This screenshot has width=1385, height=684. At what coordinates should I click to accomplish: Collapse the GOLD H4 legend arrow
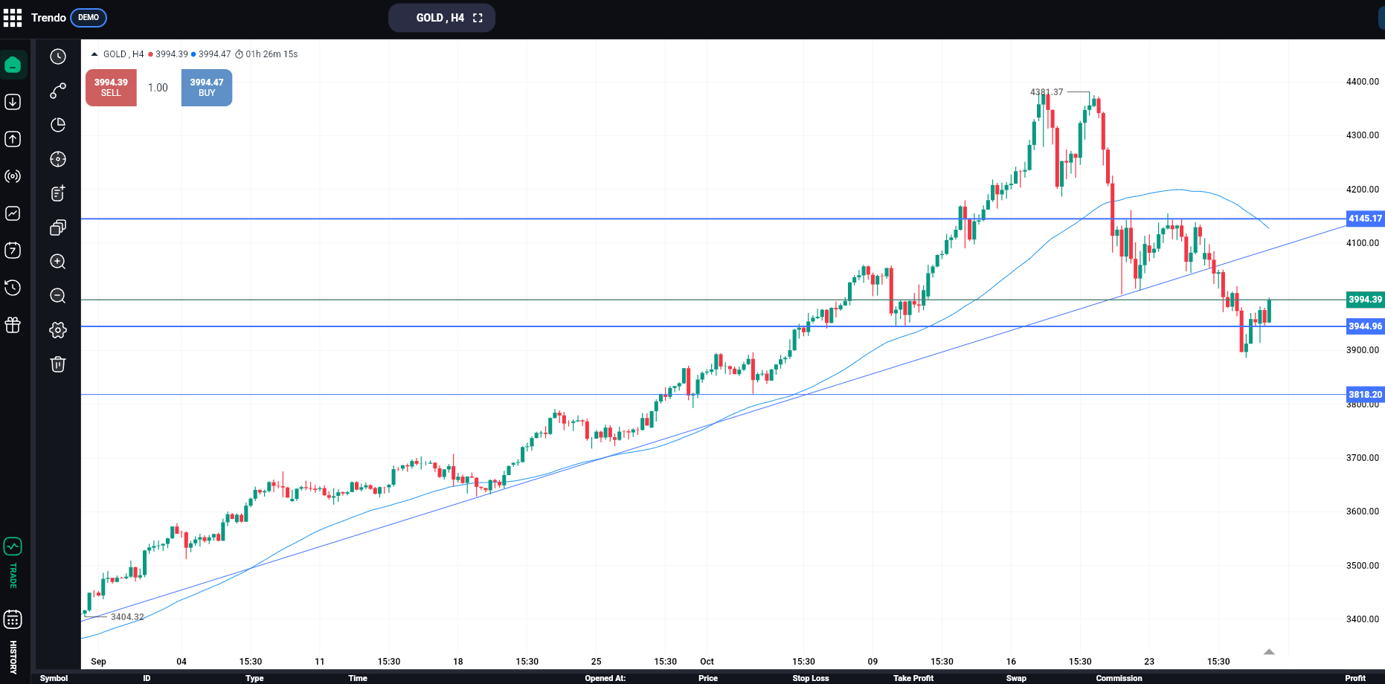tap(94, 54)
